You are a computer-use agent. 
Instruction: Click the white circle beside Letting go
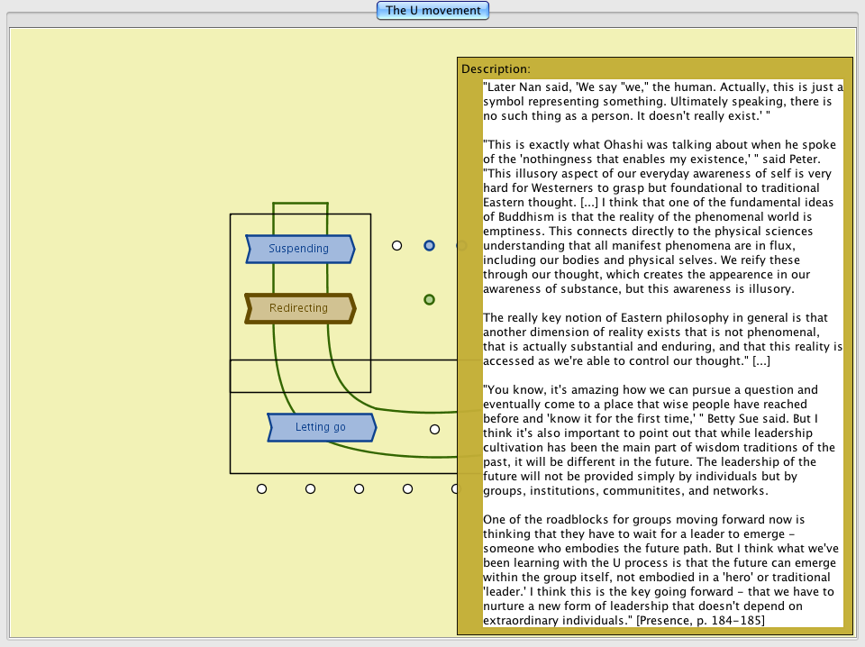[434, 429]
